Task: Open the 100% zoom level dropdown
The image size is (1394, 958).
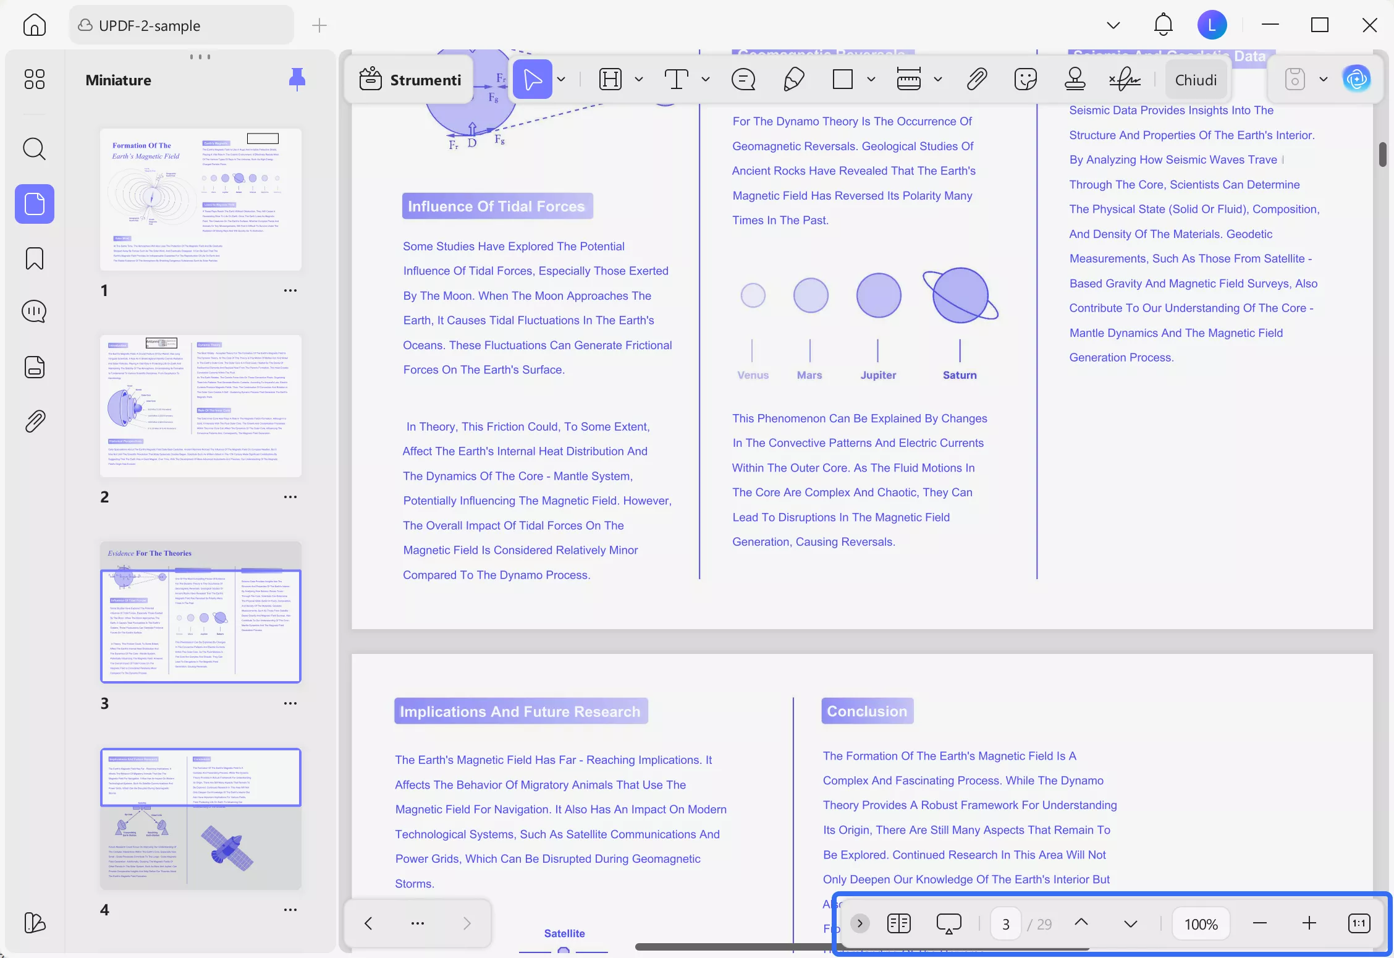Action: click(x=1201, y=924)
